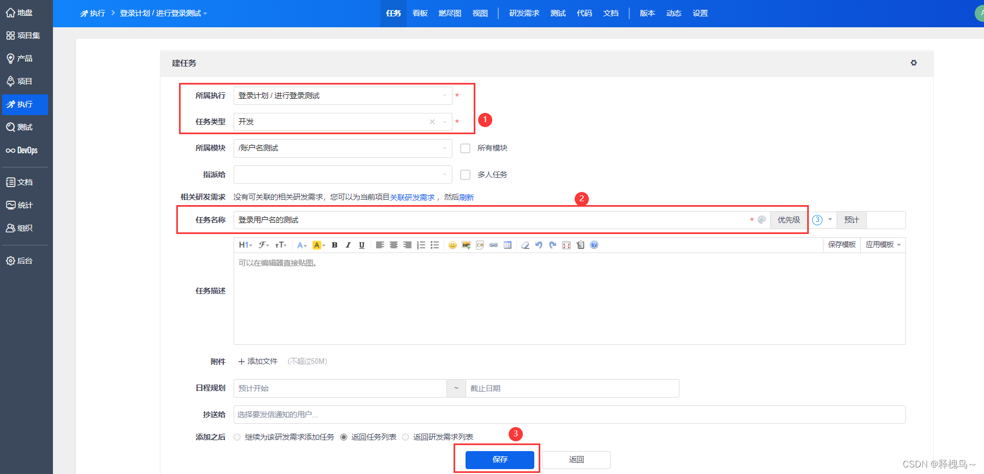Open the 燃尽图 tab
Screen dimensions: 984x474
(450, 13)
